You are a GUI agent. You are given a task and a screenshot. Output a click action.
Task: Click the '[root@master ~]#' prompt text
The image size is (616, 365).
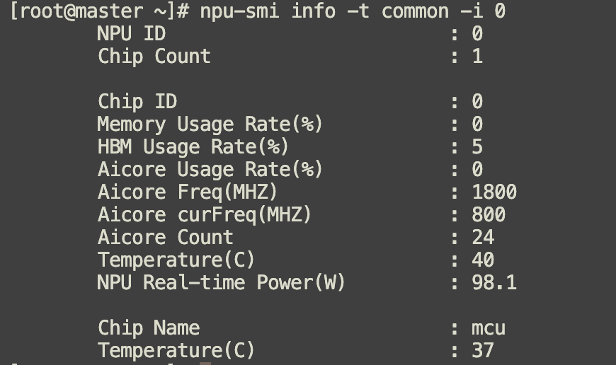point(100,11)
